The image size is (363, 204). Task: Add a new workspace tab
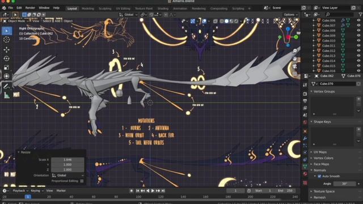[x=250, y=8]
